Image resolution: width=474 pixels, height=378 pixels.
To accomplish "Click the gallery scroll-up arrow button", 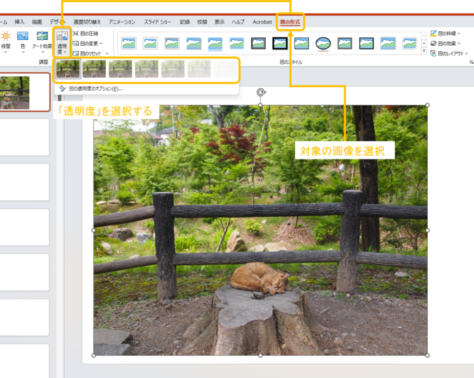I will coord(424,36).
